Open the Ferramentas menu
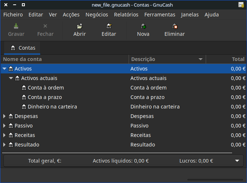 [x=160, y=15]
